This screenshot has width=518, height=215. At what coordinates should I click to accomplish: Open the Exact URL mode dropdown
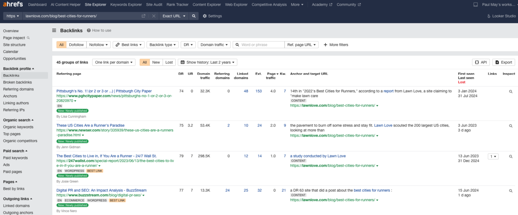point(174,16)
